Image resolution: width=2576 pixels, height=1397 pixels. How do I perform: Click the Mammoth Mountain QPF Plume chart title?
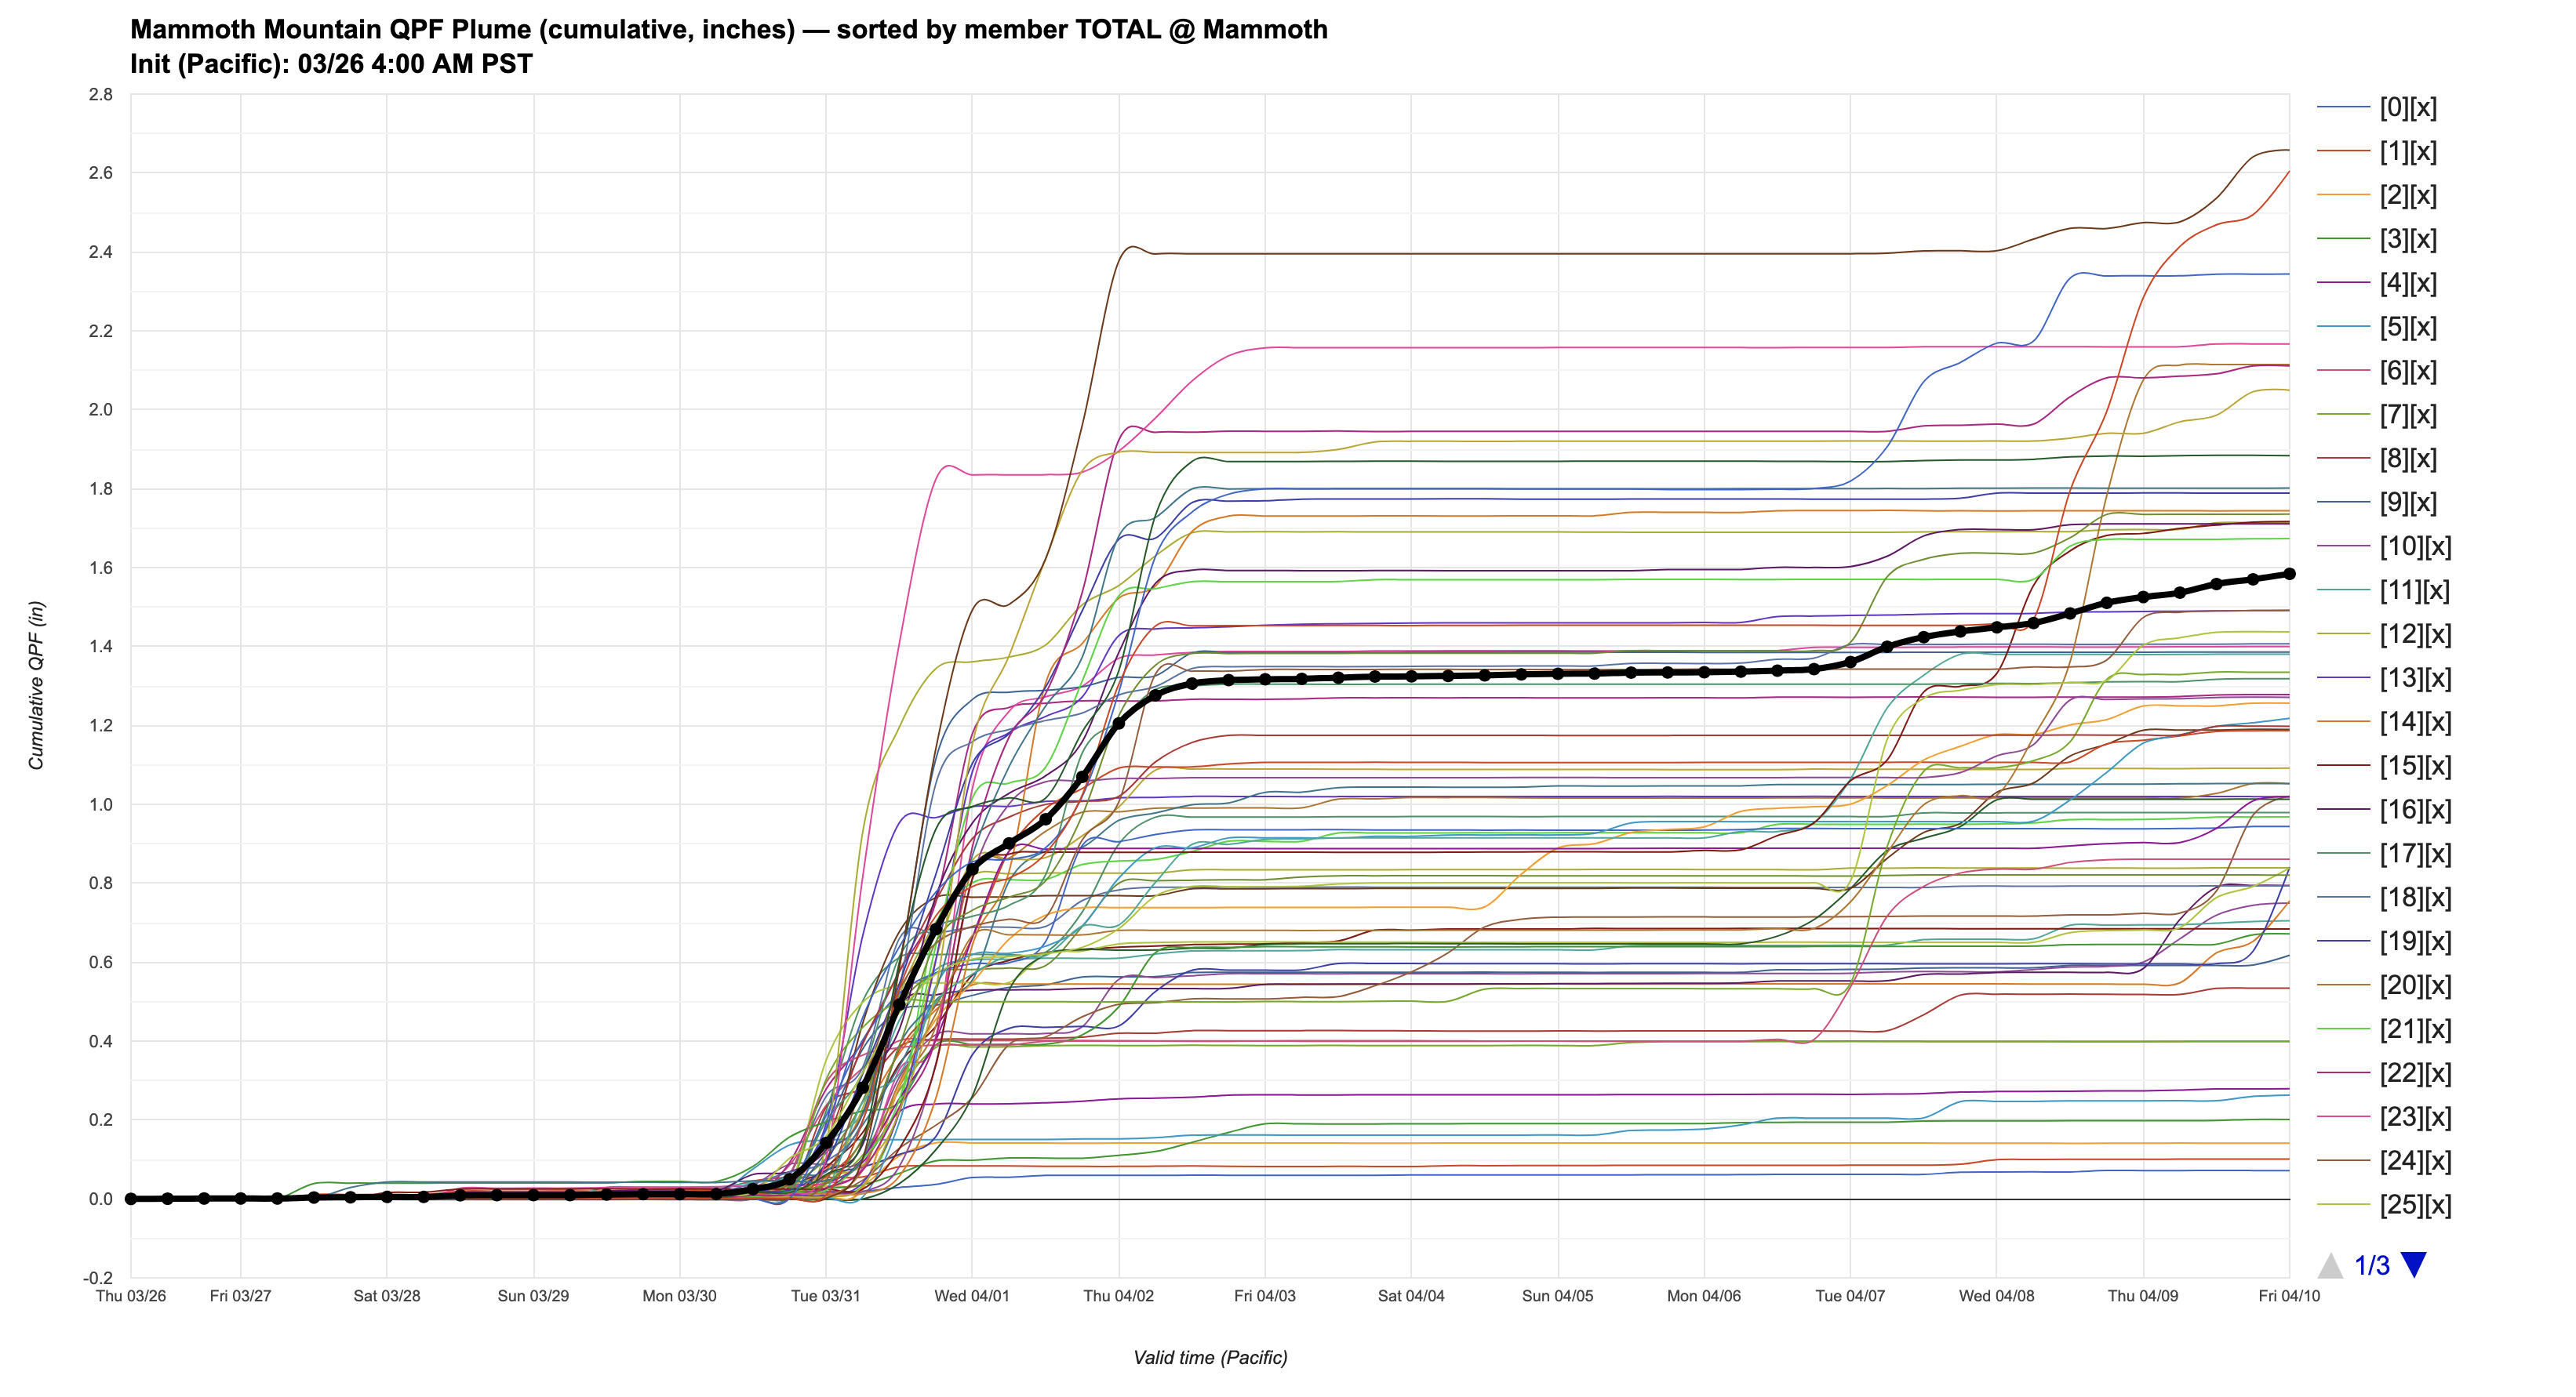tap(729, 29)
